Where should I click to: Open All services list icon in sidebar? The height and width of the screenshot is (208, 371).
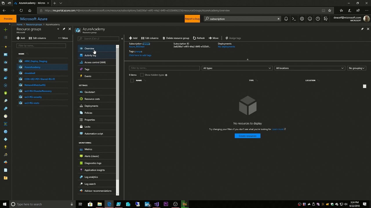tap(6, 37)
